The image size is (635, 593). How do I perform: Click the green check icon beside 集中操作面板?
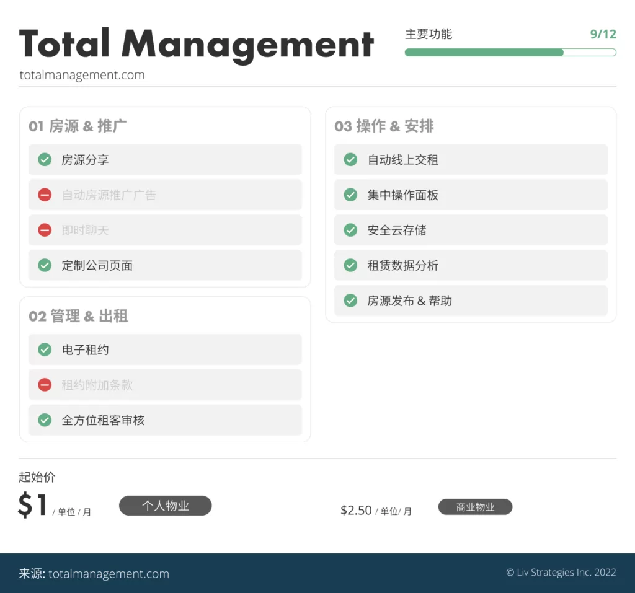350,195
